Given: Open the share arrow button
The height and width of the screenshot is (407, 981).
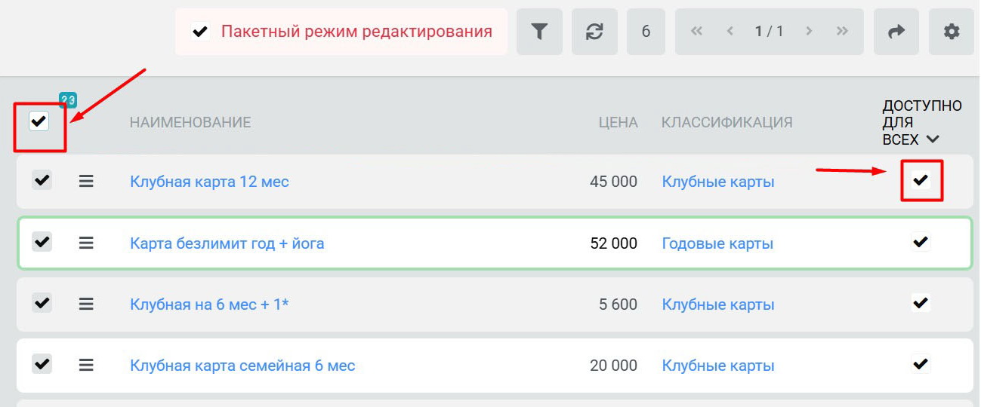Looking at the screenshot, I should pos(896,32).
